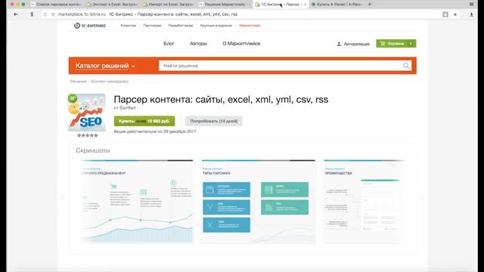Image resolution: width=484 pixels, height=272 pixels.
Task: Open downloads with the download arrow icon
Action: (471, 14)
